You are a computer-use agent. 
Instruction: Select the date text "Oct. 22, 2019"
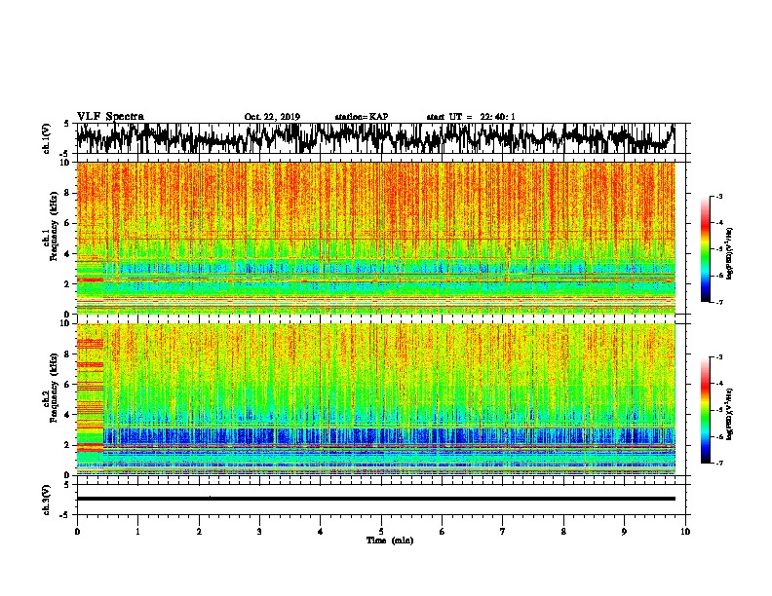coord(272,117)
